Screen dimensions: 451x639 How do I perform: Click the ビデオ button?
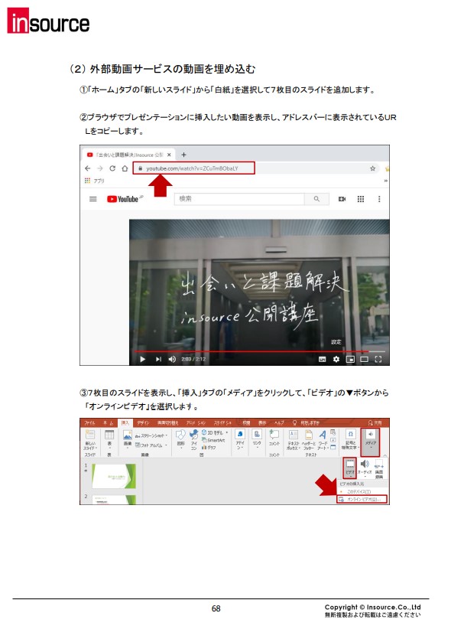point(349,468)
